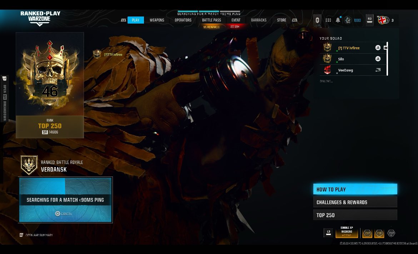Click VeeDawg's red rank emblem
The height and width of the screenshot is (254, 418).
click(x=327, y=70)
